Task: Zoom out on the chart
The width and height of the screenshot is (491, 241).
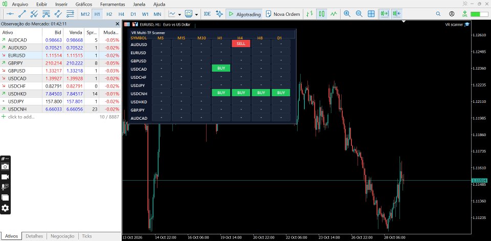Action: pos(359,14)
